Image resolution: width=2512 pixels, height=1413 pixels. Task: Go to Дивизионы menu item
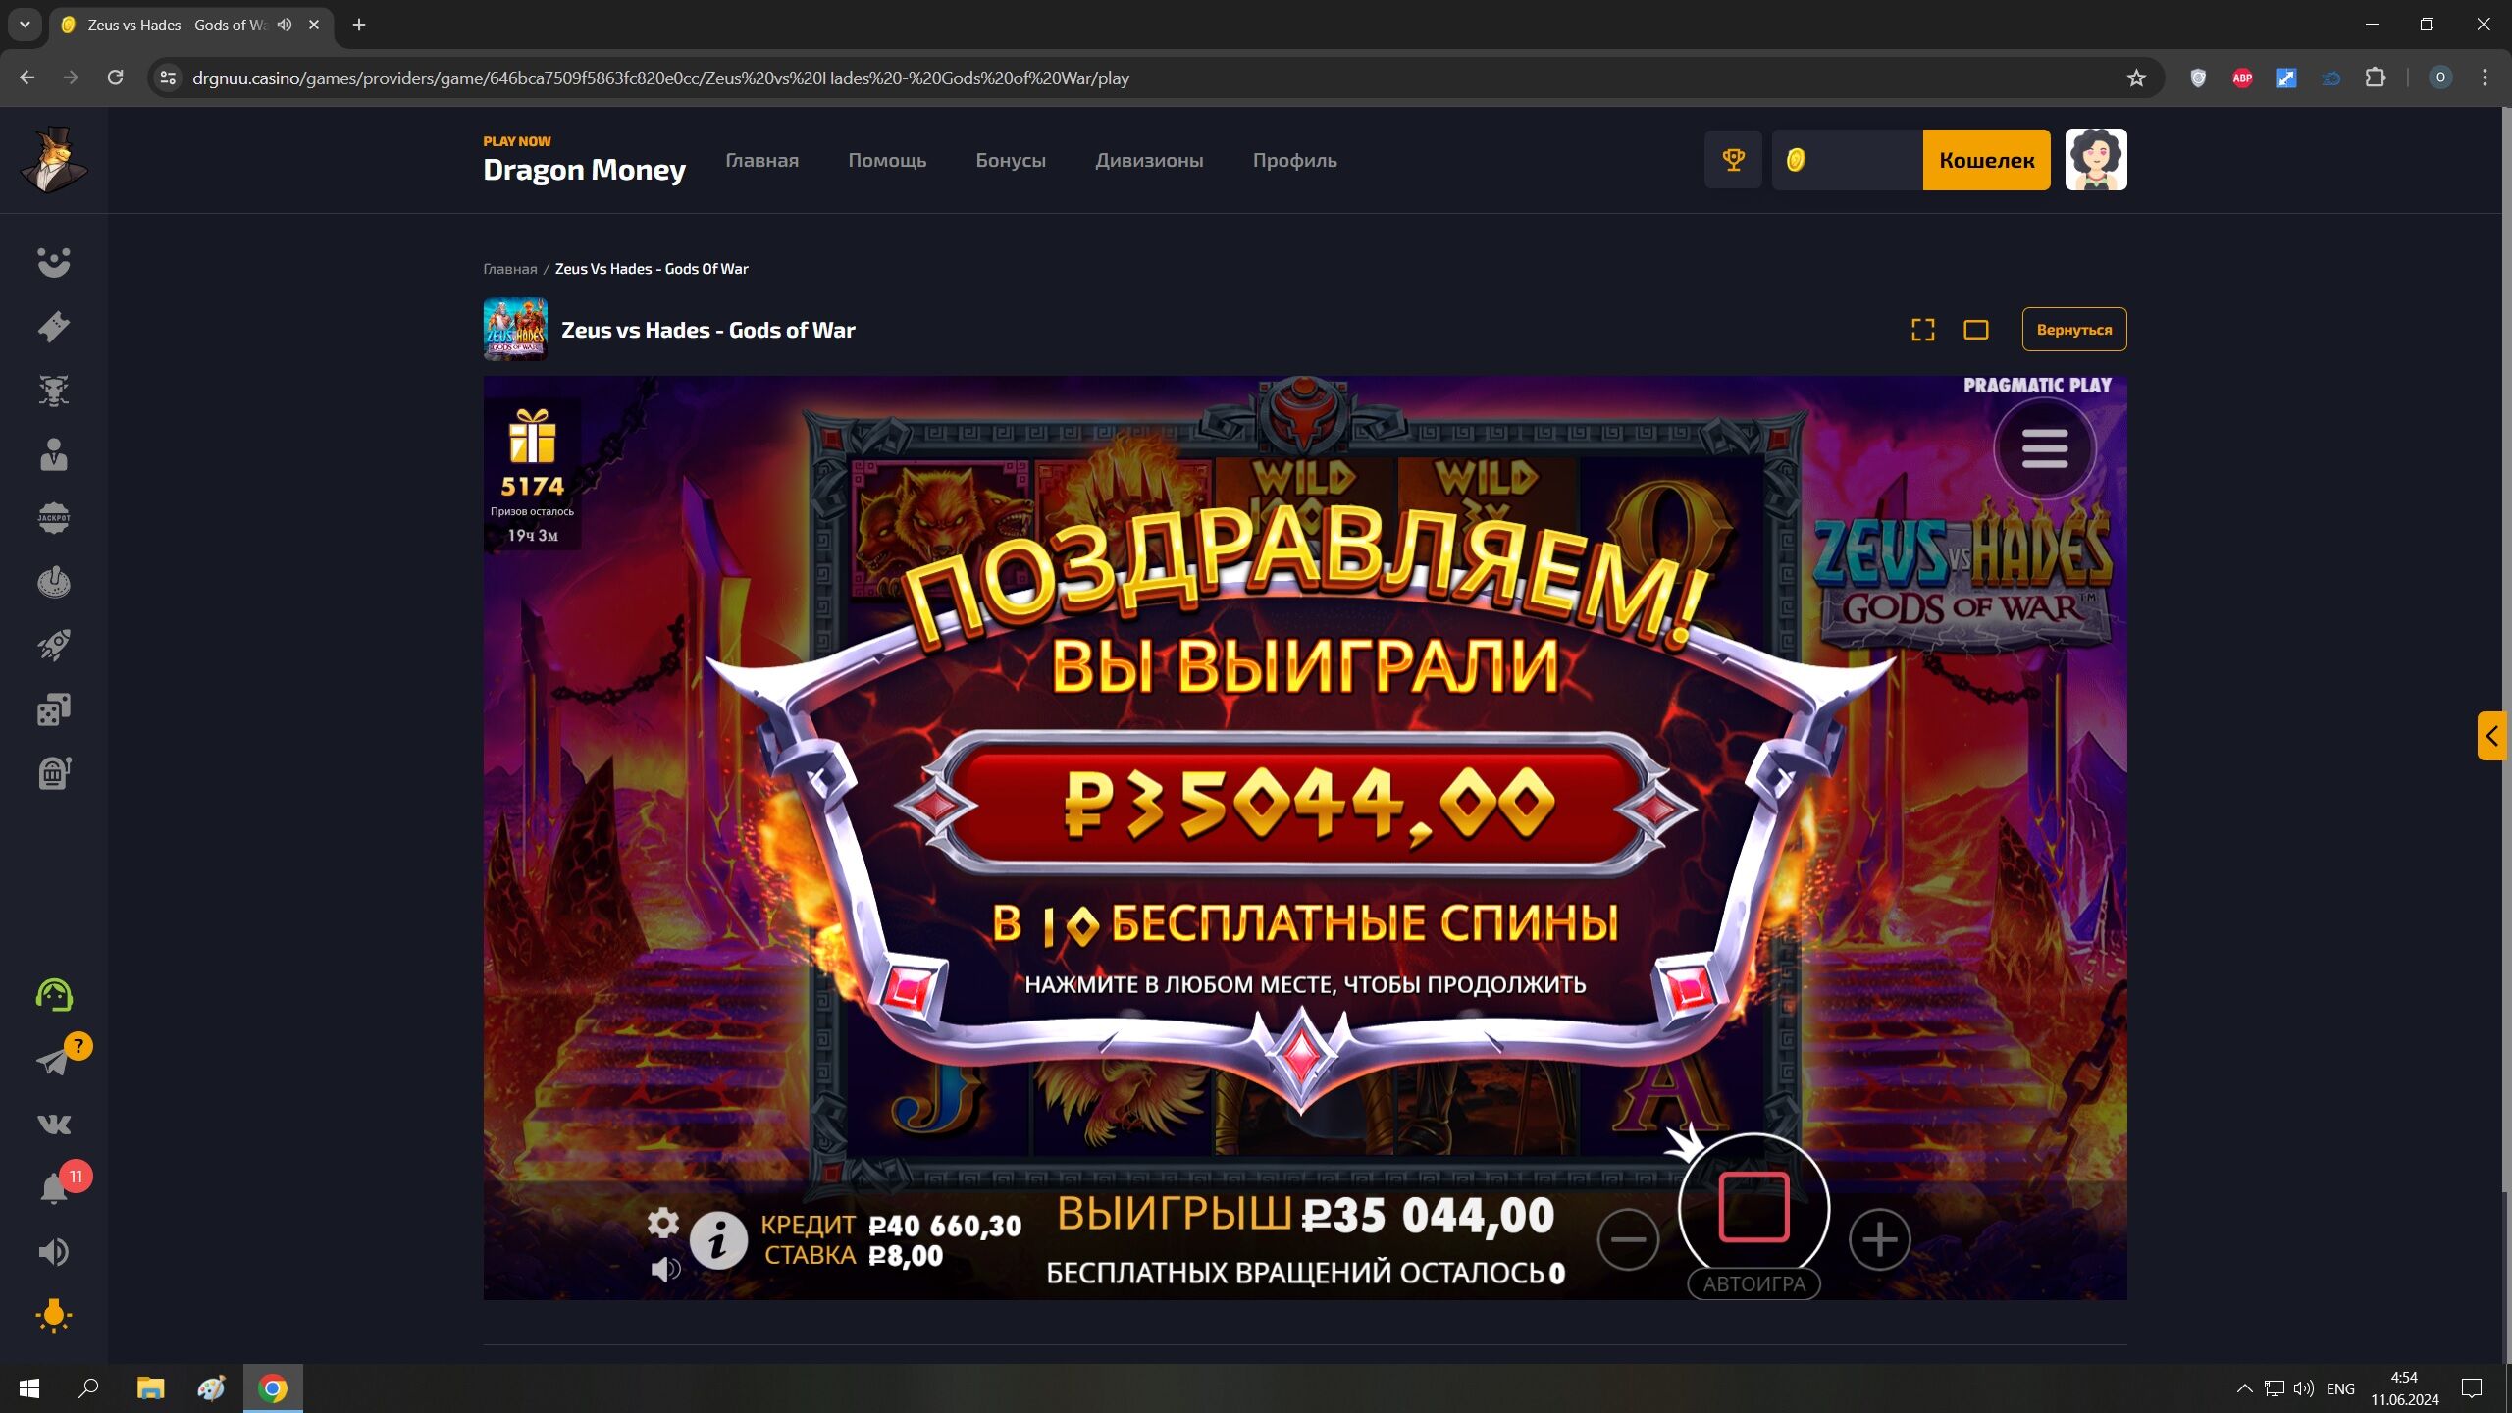click(1149, 160)
